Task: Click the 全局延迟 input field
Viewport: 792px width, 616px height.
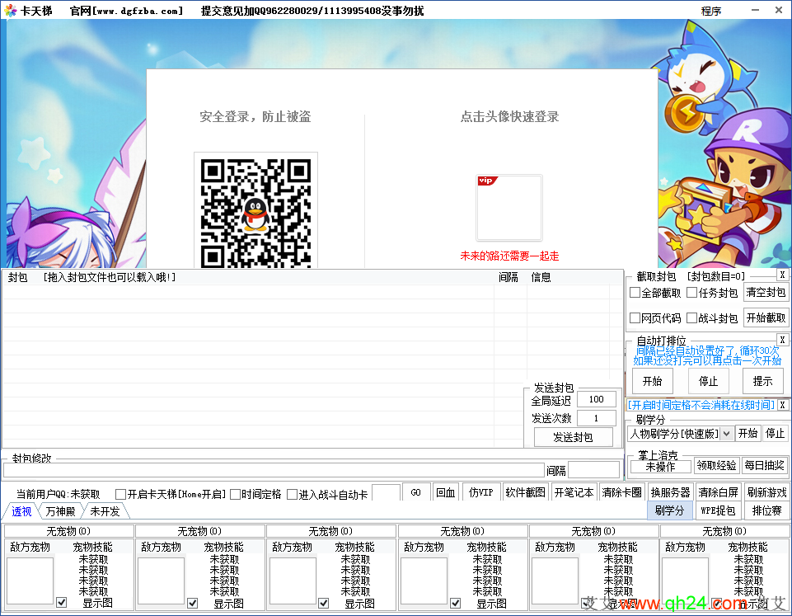Action: pyautogui.click(x=596, y=400)
